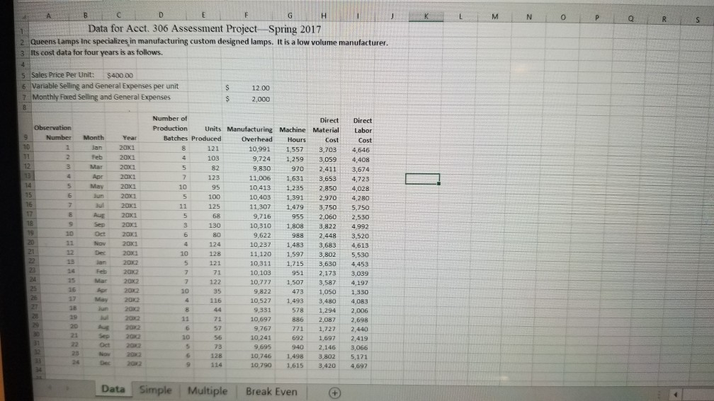Click horizontal scrollbar left arrow
The width and height of the screenshot is (714, 401).
click(675, 395)
